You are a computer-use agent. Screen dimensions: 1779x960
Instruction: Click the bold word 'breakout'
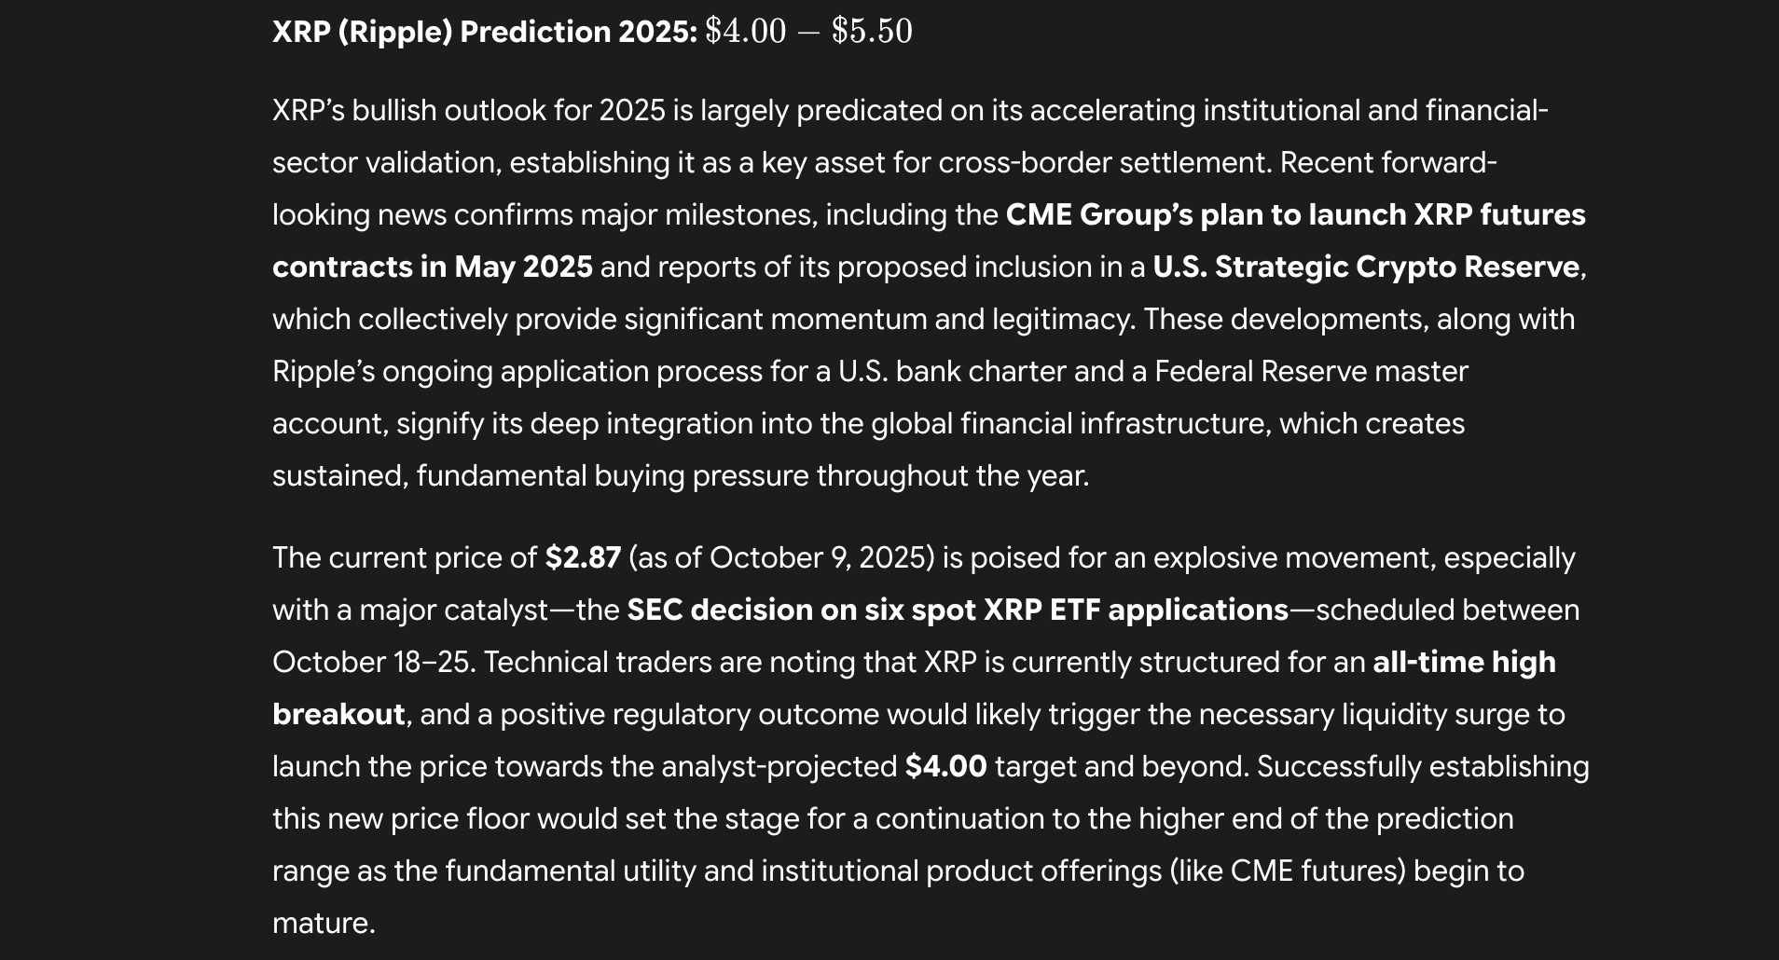click(338, 715)
